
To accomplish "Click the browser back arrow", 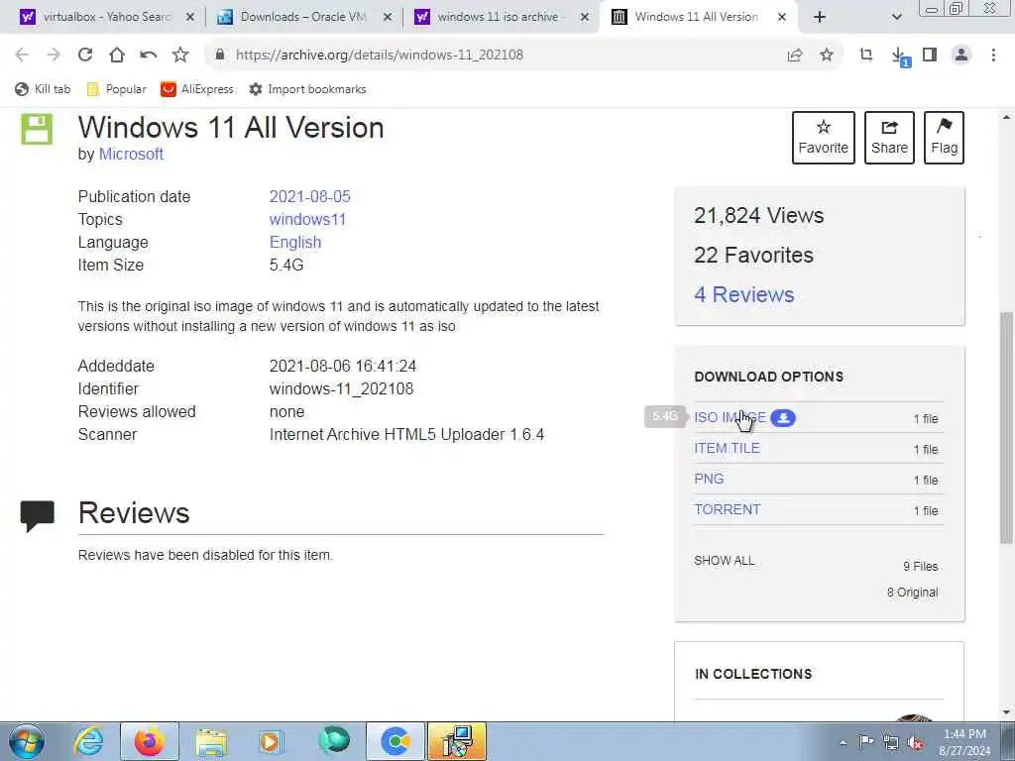I will point(22,55).
